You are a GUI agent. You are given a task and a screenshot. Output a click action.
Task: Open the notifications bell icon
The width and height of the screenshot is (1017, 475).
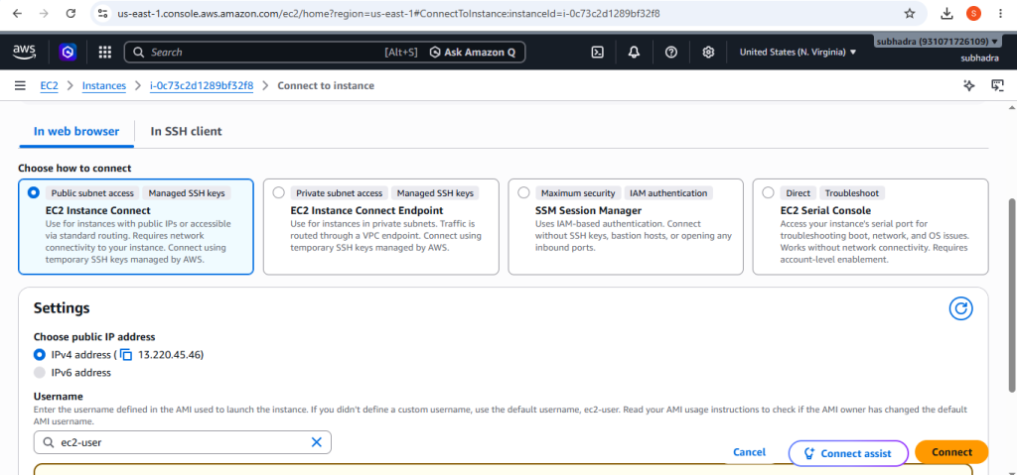coord(635,52)
